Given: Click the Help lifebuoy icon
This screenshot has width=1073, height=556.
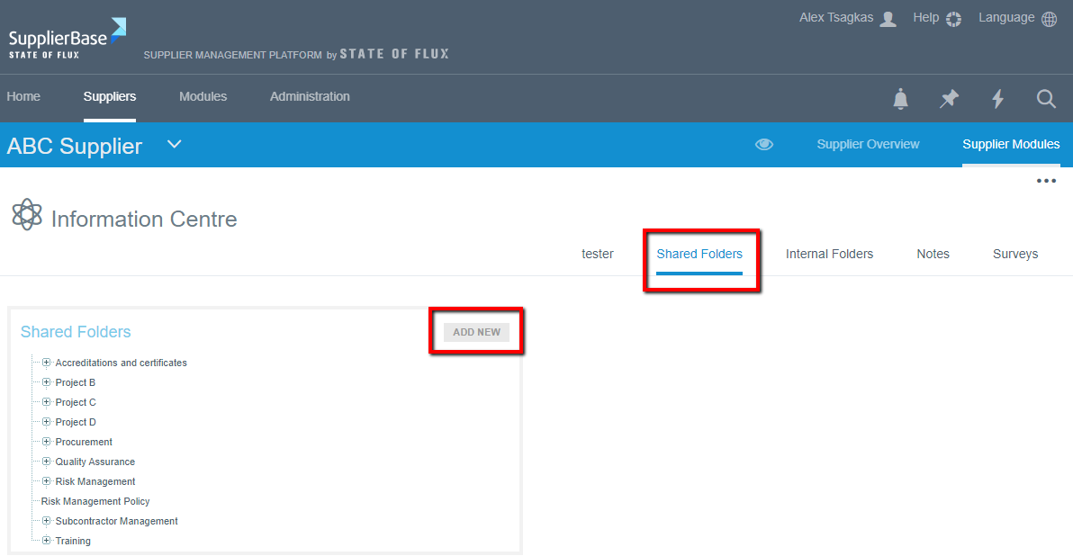Looking at the screenshot, I should pos(953,19).
